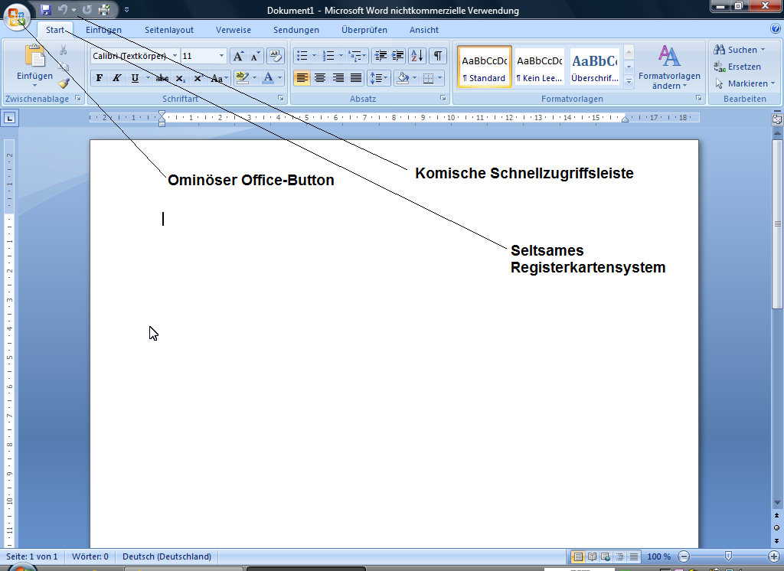Click the Format Painter brush icon
Image resolution: width=784 pixels, height=571 pixels.
pos(64,83)
